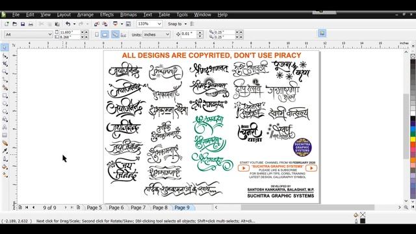The width and height of the screenshot is (416, 234).
Task: Switch to the Page 5 tab
Action: [94, 207]
